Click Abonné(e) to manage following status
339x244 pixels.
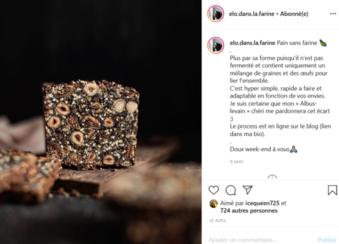point(294,14)
